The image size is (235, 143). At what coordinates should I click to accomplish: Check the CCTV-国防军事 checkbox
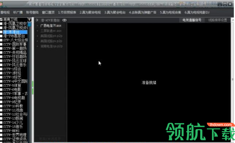pyautogui.click(x=1, y=44)
